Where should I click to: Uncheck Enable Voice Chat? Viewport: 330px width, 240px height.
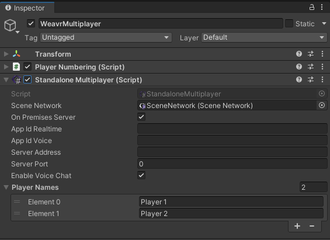(x=141, y=175)
